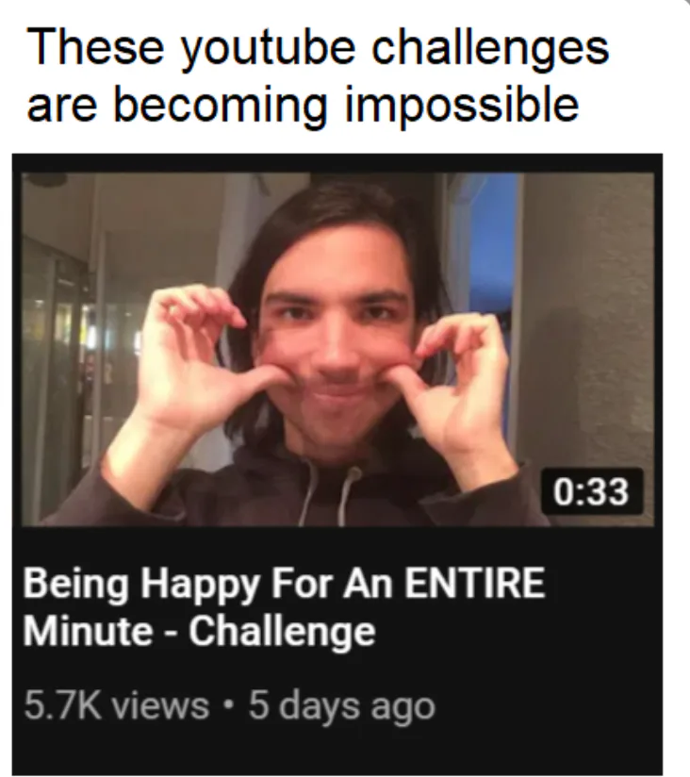
Task: Click the 0:33 duration badge
Action: click(592, 491)
